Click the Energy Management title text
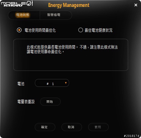Screen dimensions: 141x138 click(x=69, y=5)
